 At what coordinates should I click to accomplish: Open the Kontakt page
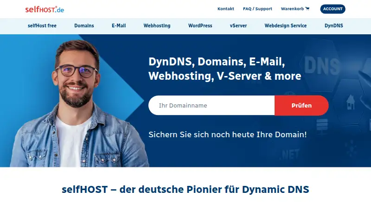pyautogui.click(x=226, y=9)
